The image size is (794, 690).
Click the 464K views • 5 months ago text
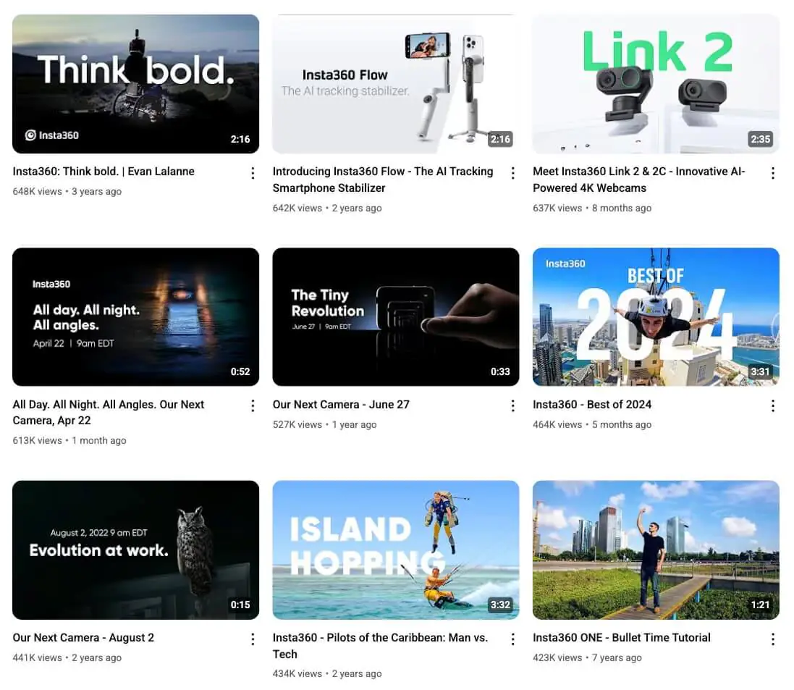click(592, 424)
